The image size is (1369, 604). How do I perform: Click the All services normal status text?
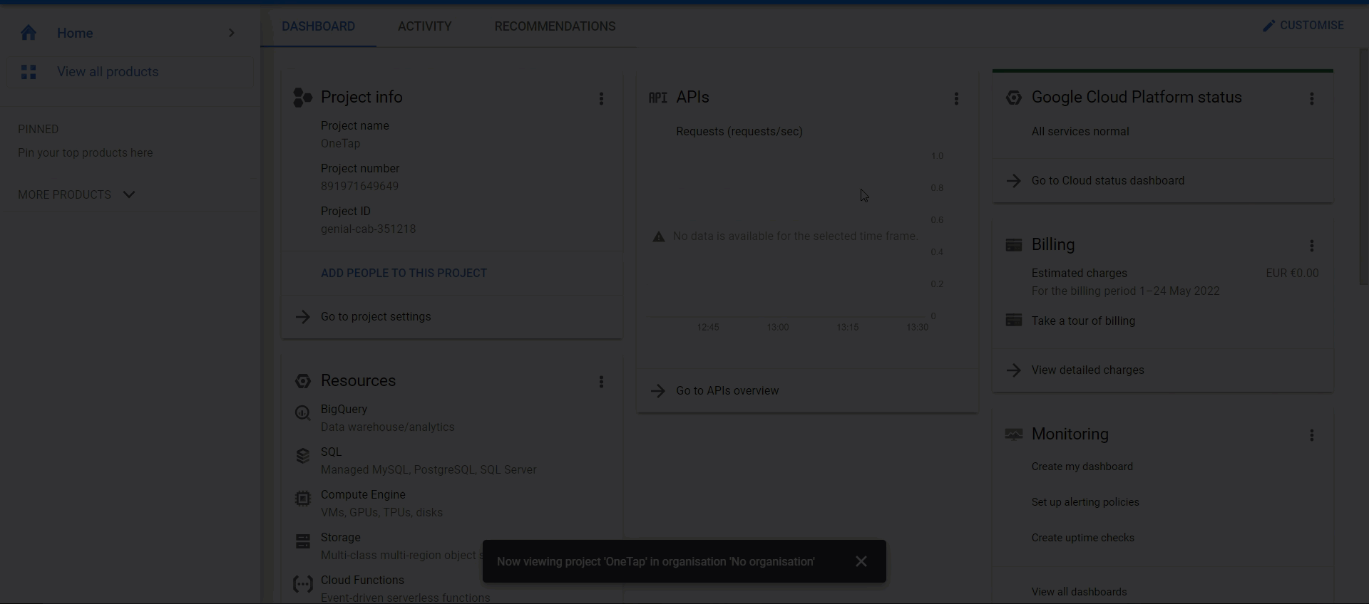pyautogui.click(x=1080, y=132)
